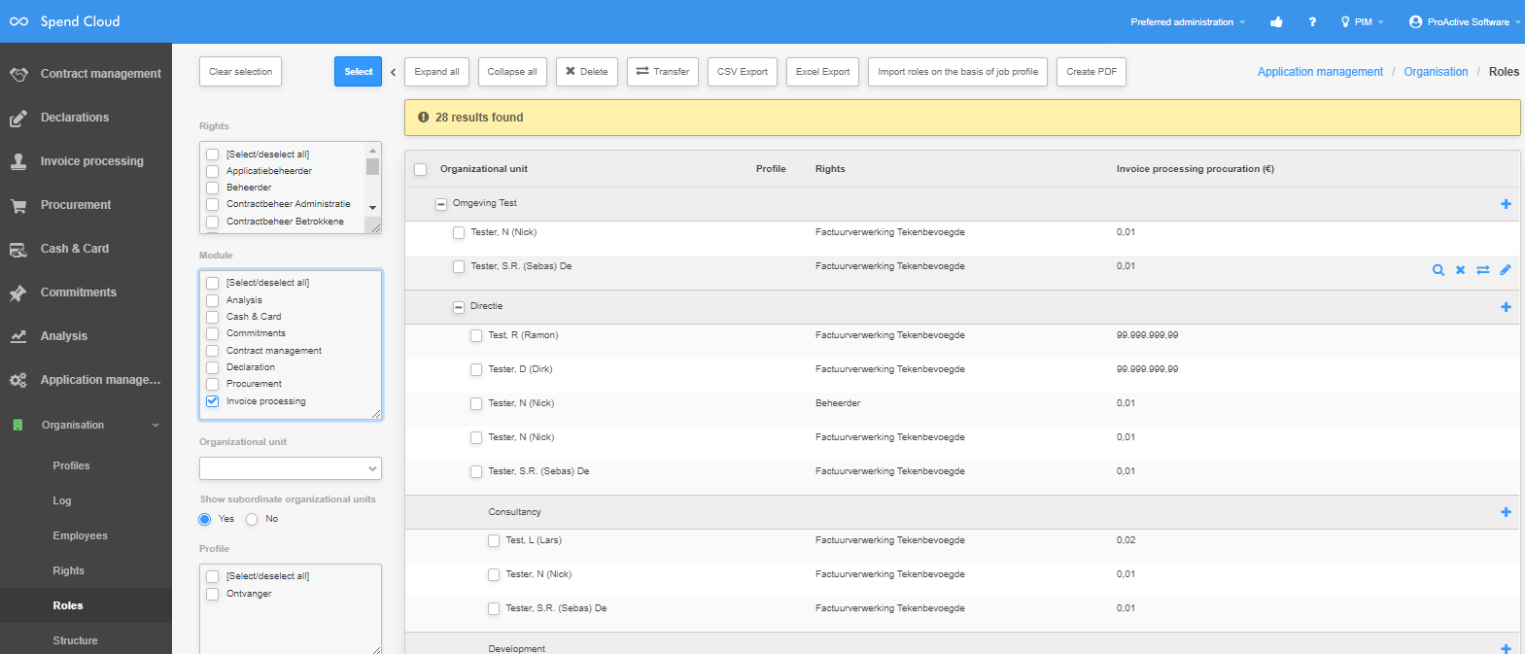View details magnifier for Tester, S.R. (Sebas) De
This screenshot has height=654, width=1525.
tap(1438, 270)
